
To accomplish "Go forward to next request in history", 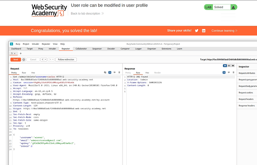I will [50, 59].
